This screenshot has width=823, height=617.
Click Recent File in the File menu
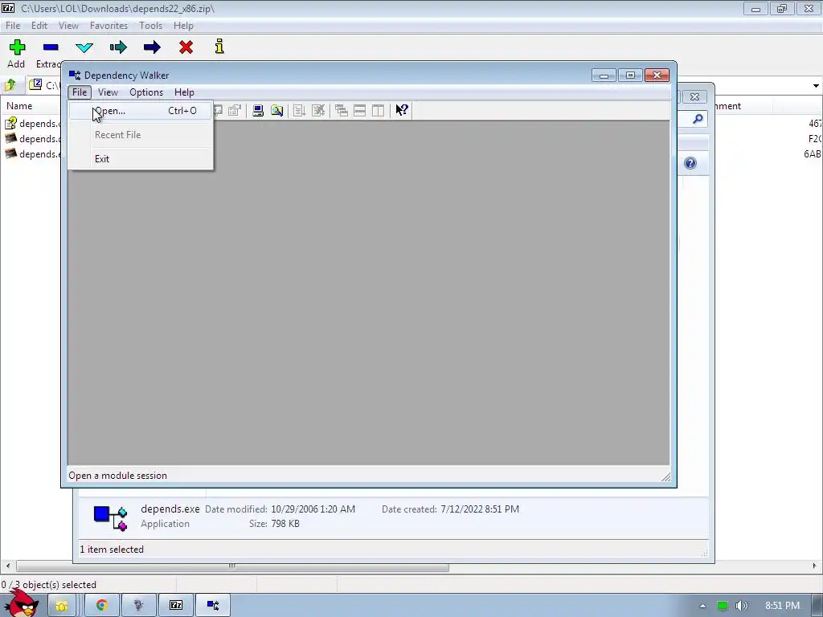click(140, 135)
